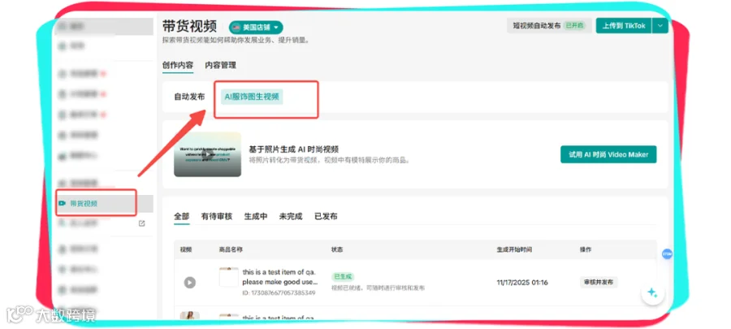The height and width of the screenshot is (329, 731).
Task: Open the 美国店铺 store dropdown
Action: coord(256,28)
